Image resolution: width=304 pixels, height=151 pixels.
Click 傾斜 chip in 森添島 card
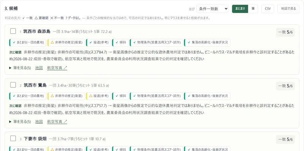coord(120,42)
